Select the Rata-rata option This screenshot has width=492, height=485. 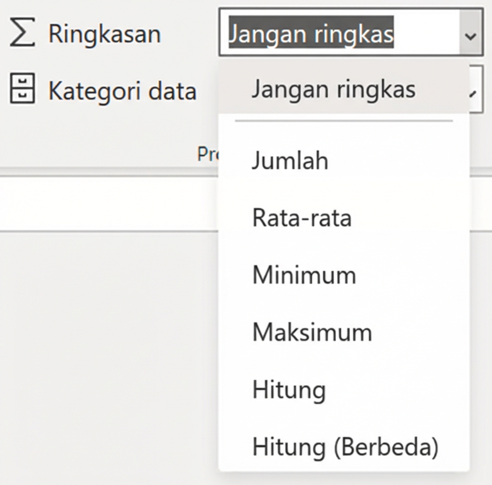click(x=302, y=218)
